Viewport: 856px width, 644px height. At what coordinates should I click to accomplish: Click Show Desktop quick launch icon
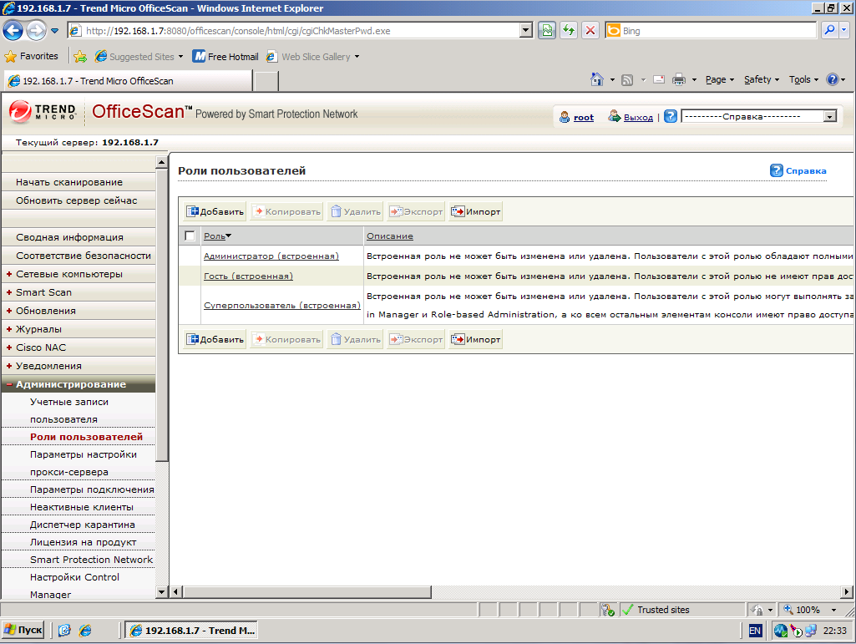coord(64,631)
